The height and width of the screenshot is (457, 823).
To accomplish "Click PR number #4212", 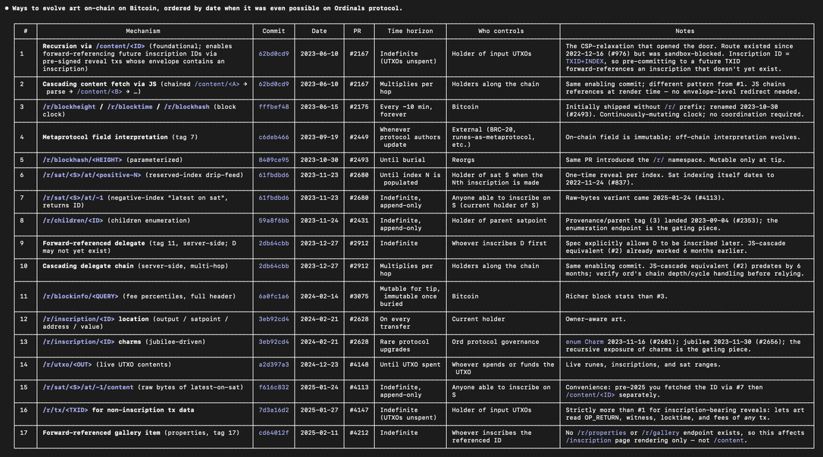I will point(359,433).
